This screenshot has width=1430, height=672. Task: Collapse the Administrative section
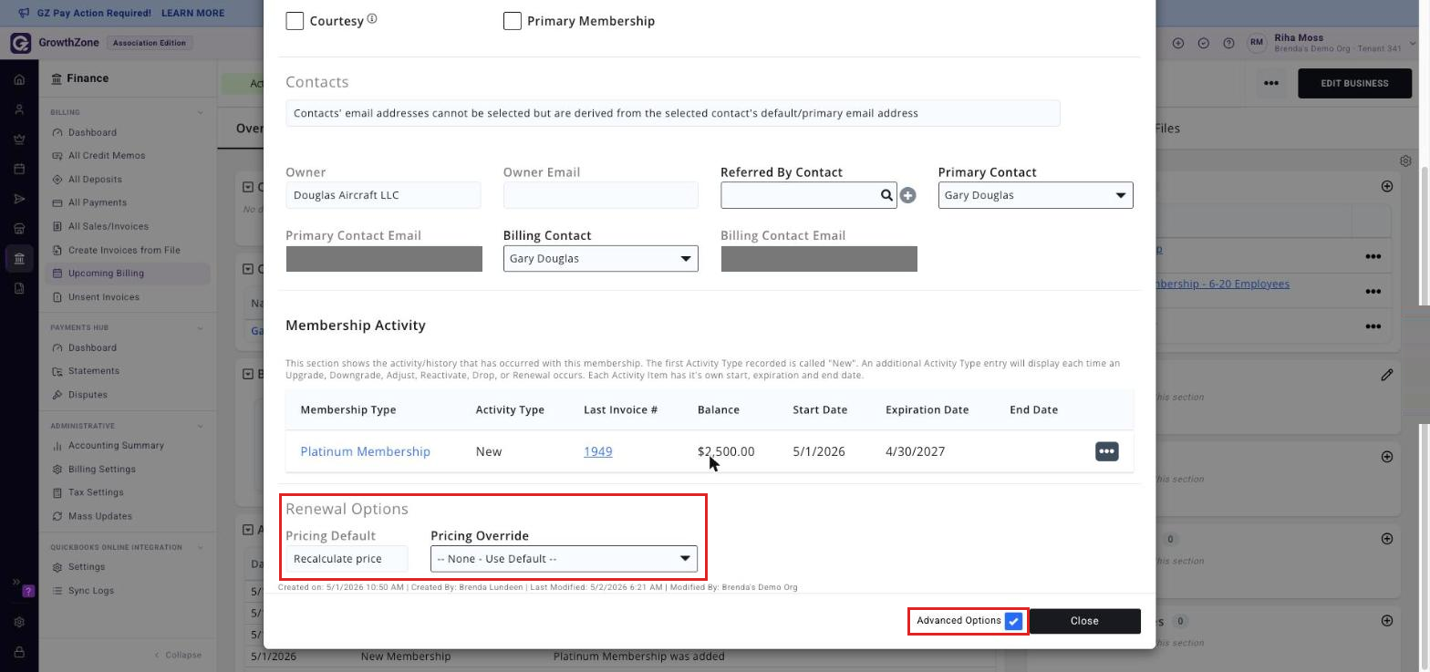point(200,427)
